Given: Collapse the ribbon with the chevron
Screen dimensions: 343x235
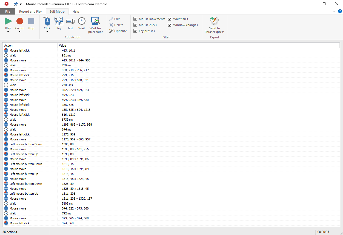Looking at the screenshot, I should (334, 11).
